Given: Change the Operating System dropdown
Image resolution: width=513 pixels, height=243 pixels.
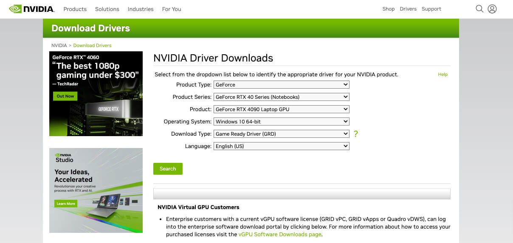Looking at the screenshot, I should pos(281,122).
